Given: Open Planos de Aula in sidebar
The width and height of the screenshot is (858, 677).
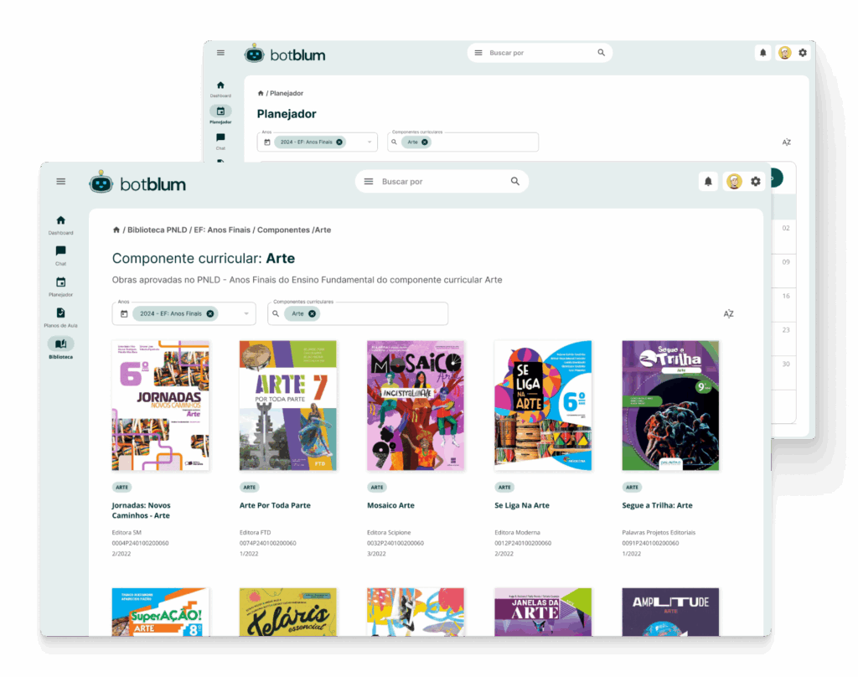Looking at the screenshot, I should tap(60, 318).
